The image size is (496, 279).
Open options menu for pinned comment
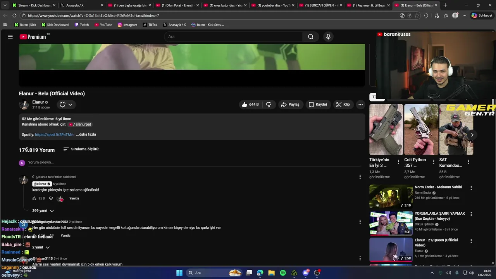pos(360,177)
